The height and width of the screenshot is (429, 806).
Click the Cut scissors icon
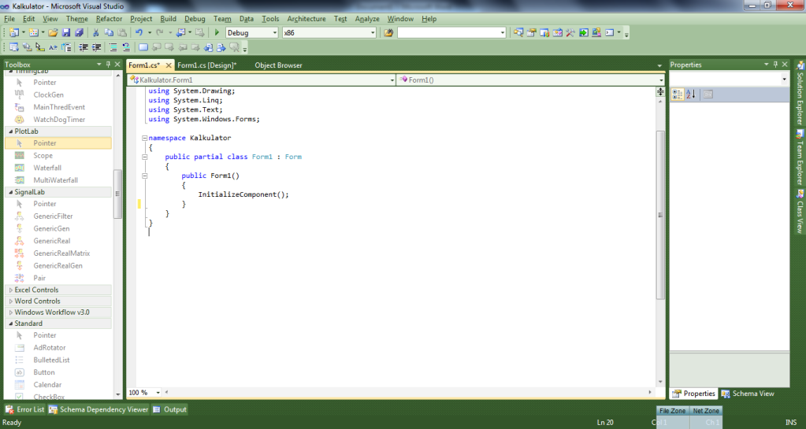click(x=95, y=32)
